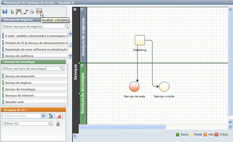Click the scroll left arrow below the canvas

75,136
